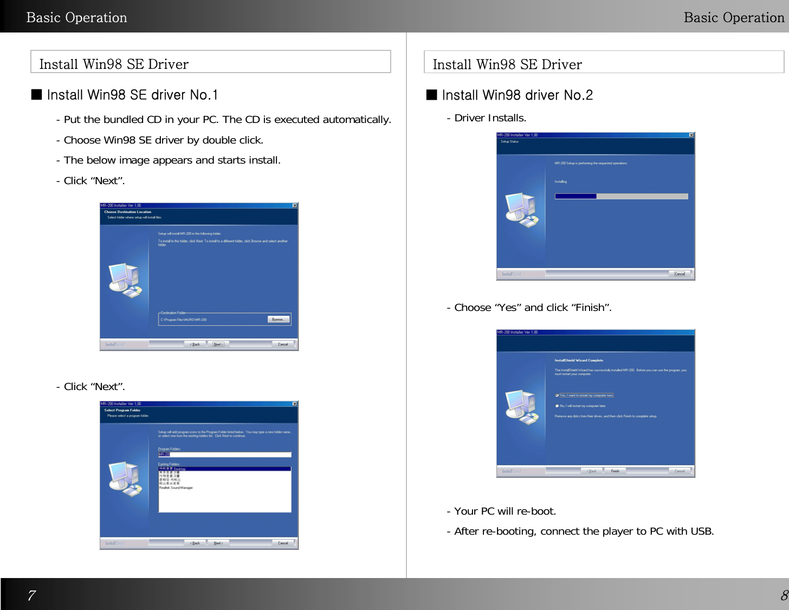Screen dimensions: 789x610
Task: Cancel the Setup Status installation
Action: click(680, 274)
